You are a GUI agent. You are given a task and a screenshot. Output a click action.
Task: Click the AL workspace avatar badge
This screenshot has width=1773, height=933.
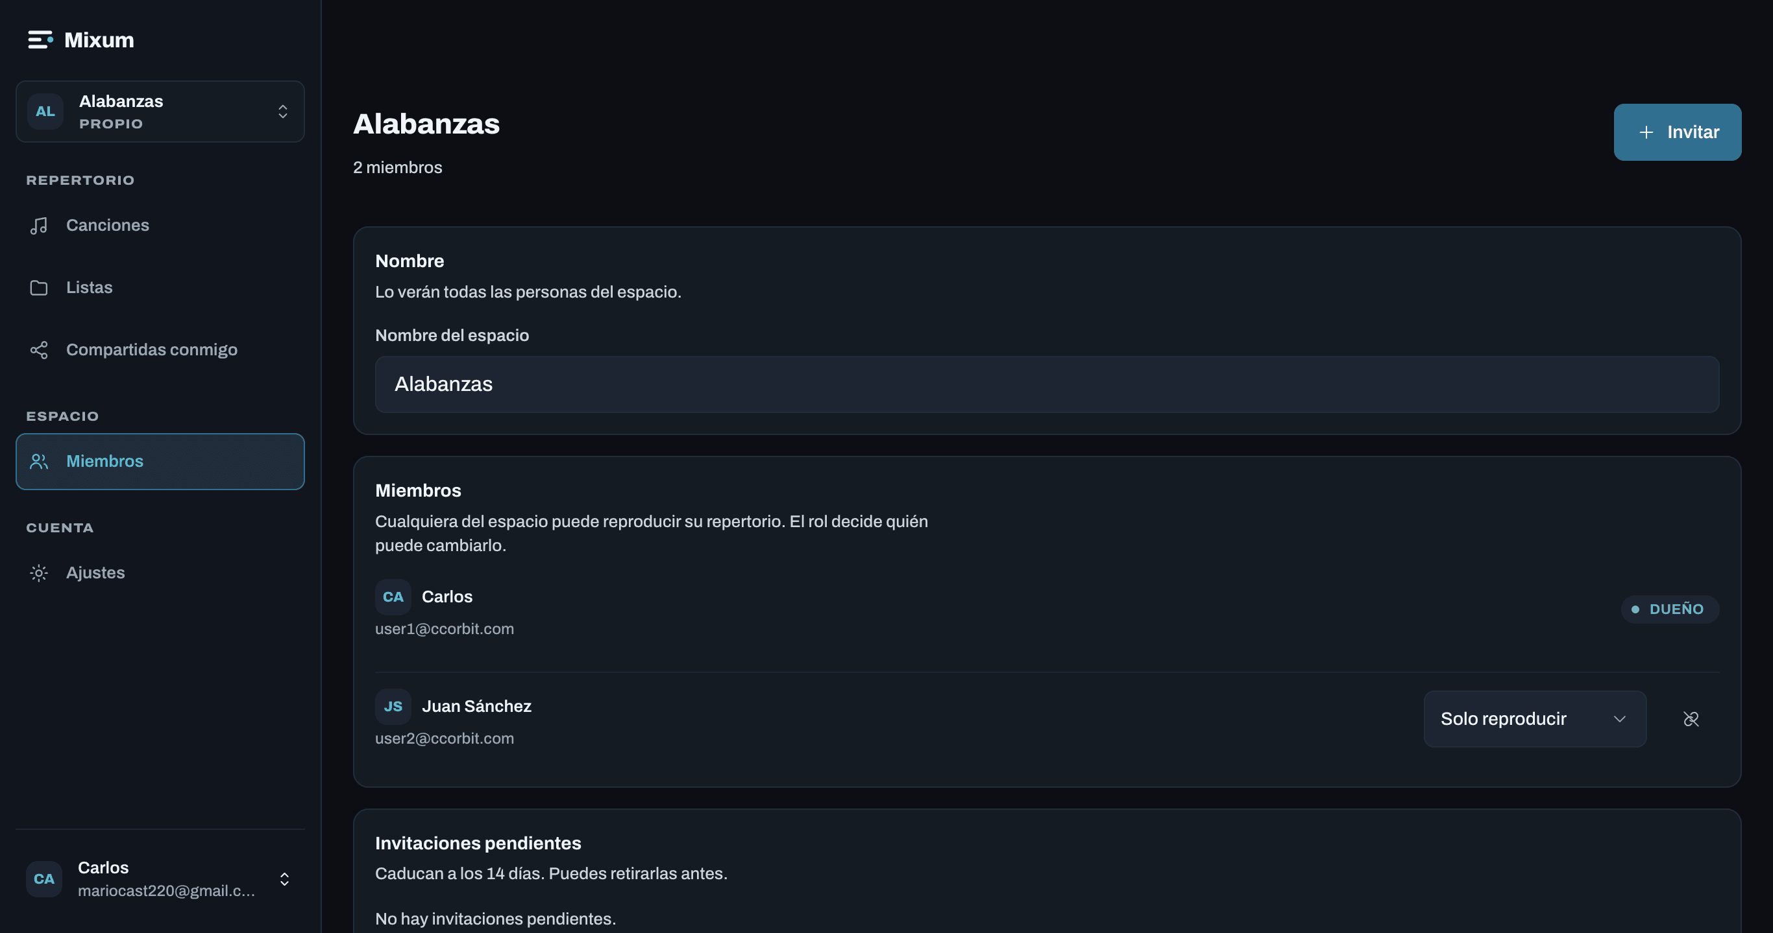coord(45,112)
